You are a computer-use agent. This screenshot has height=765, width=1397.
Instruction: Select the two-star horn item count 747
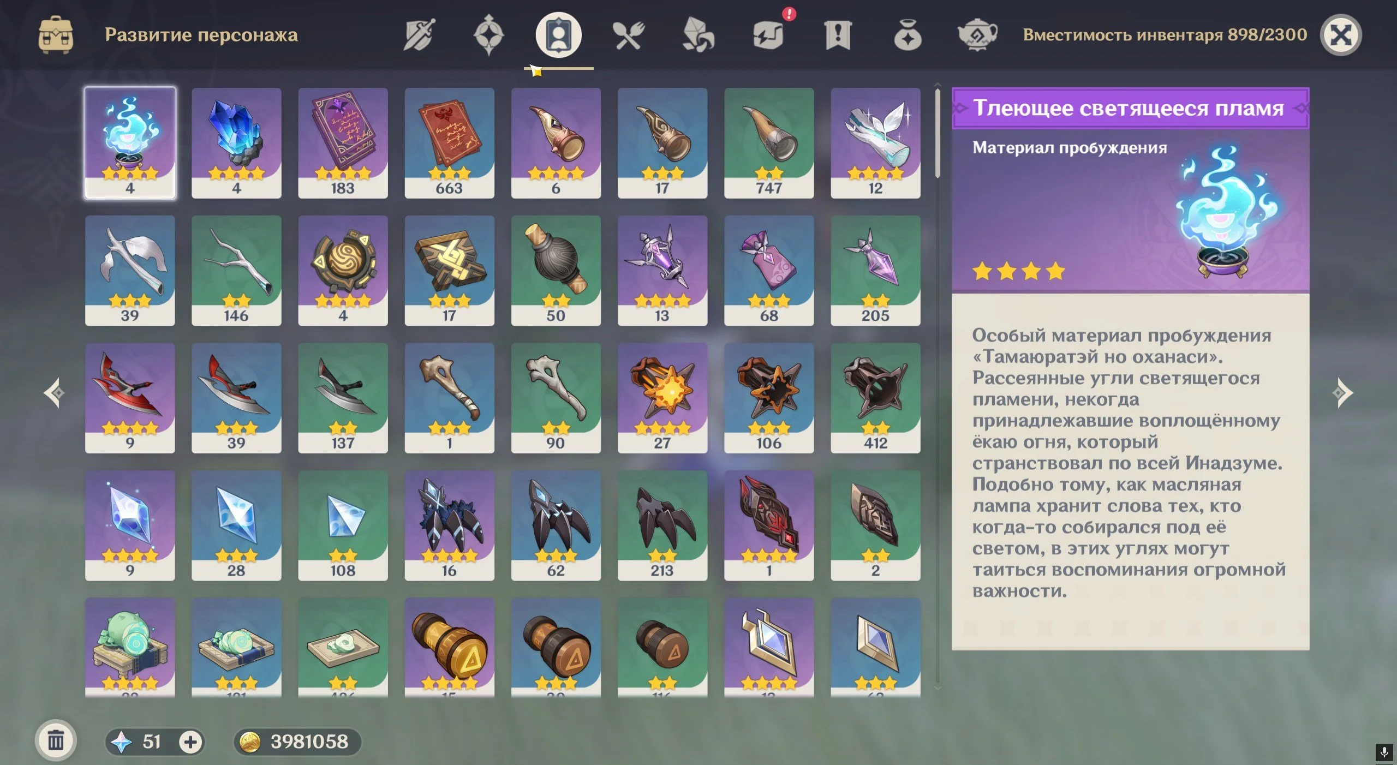coord(769,143)
